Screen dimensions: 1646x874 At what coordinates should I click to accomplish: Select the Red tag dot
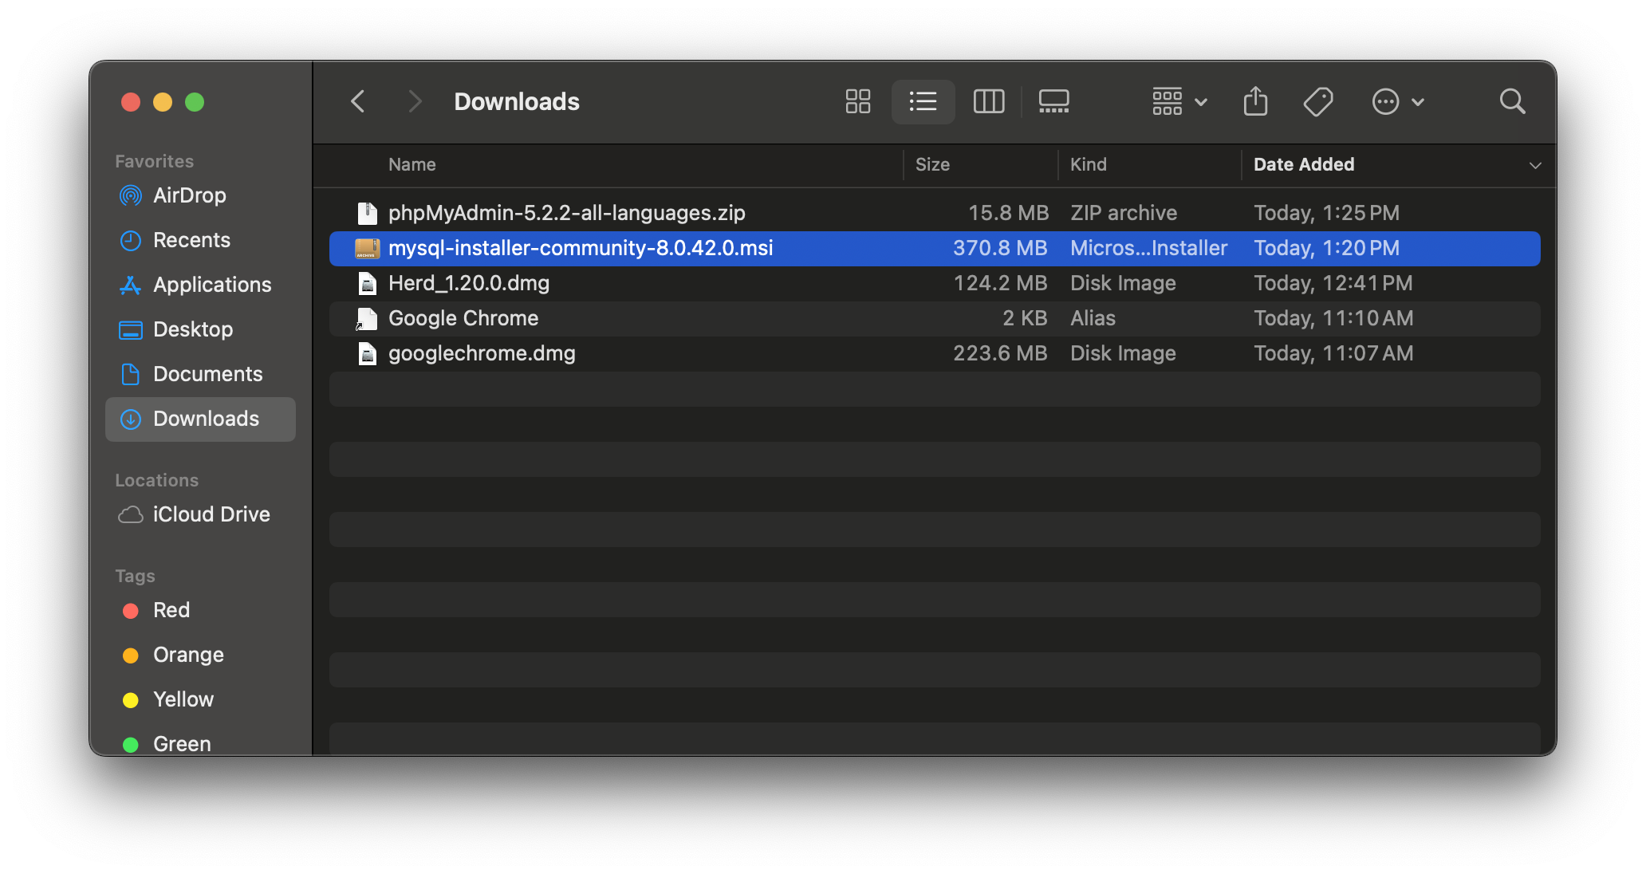coord(131,611)
